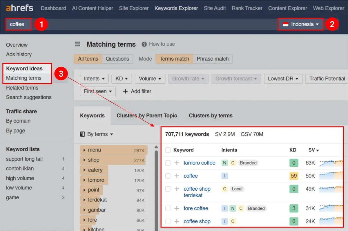Open the coffee shop terdekat keyword link
Image resolution: width=348 pixels, height=231 pixels.
(197, 192)
